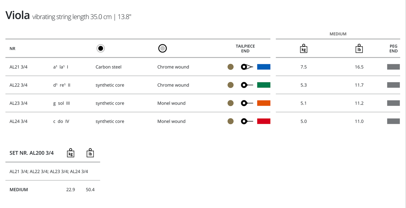This screenshot has width=406, height=208.
Task: Click the grey peg end swatch for AL21
Action: (x=393, y=67)
